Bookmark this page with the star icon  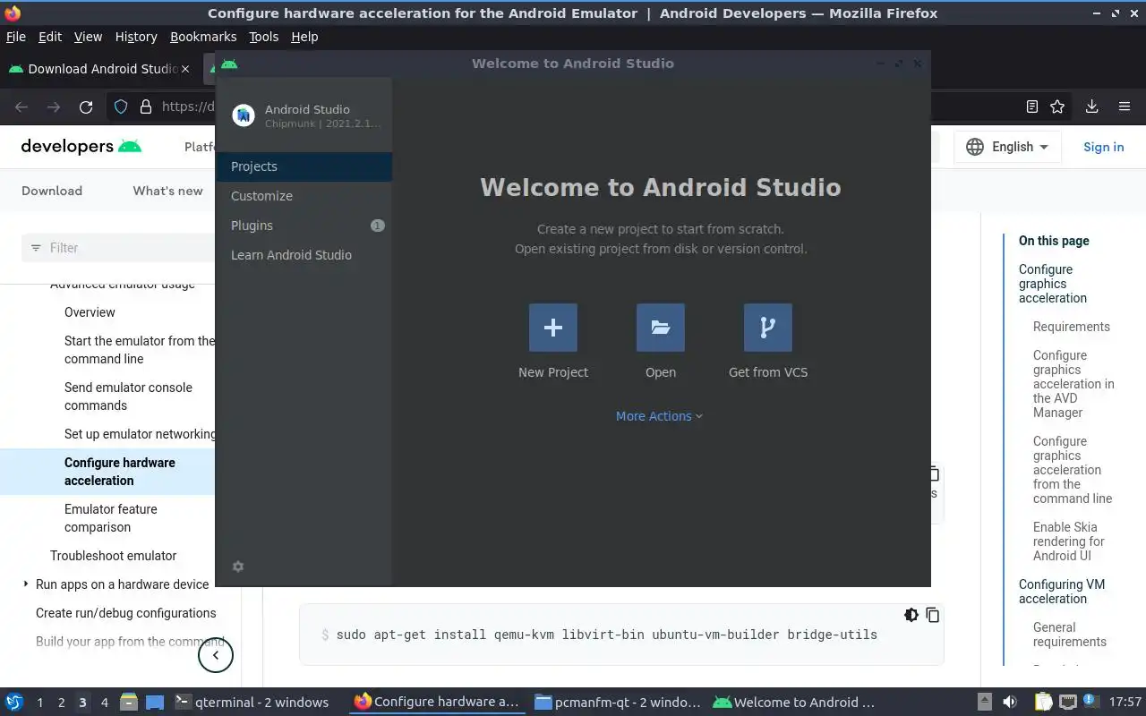pos(1057,107)
